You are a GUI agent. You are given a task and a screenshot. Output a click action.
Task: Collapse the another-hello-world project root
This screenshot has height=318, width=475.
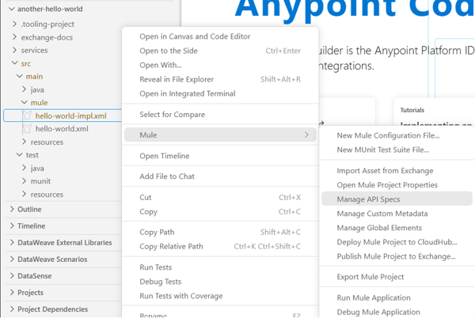[12, 9]
